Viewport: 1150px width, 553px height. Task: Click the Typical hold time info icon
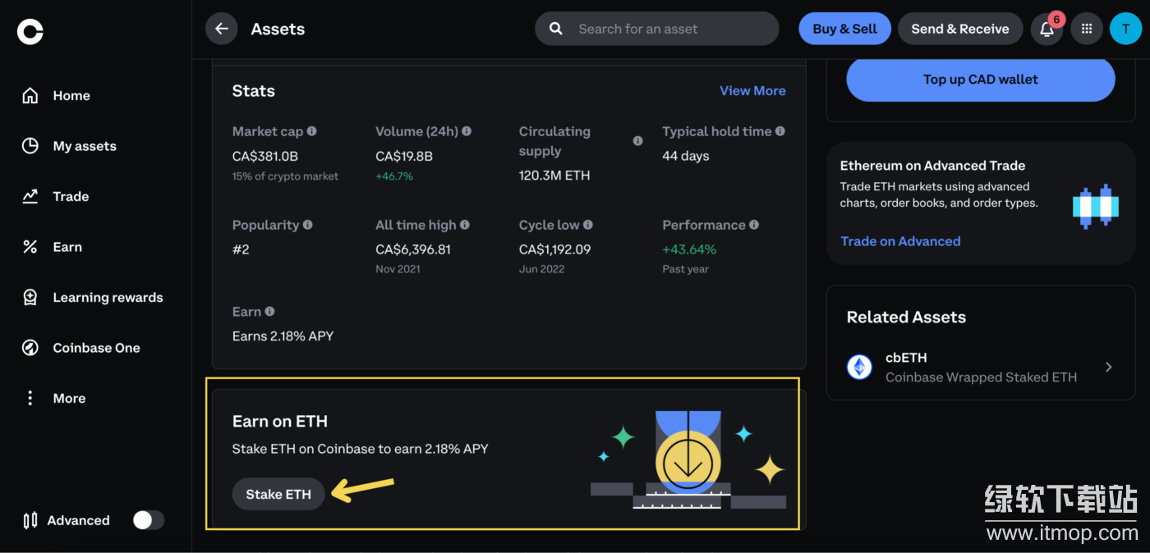tap(780, 131)
